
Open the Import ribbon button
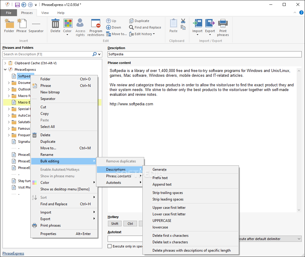click(x=197, y=27)
